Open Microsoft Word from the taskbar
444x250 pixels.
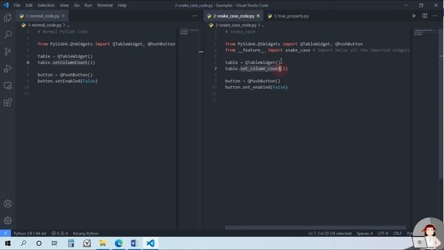click(x=134, y=243)
